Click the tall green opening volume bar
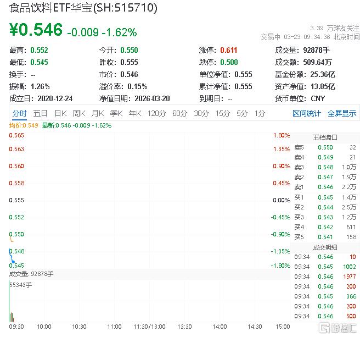360x337 pixels. tap(9, 301)
